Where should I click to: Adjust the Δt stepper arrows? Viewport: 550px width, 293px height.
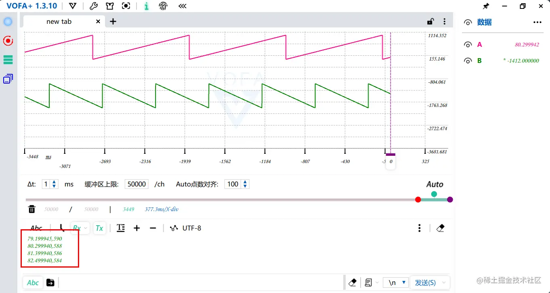[x=55, y=184]
